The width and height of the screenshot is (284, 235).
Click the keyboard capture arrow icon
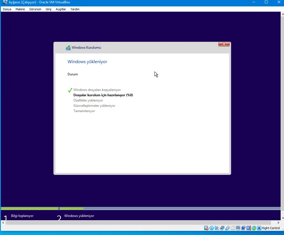[259, 228]
